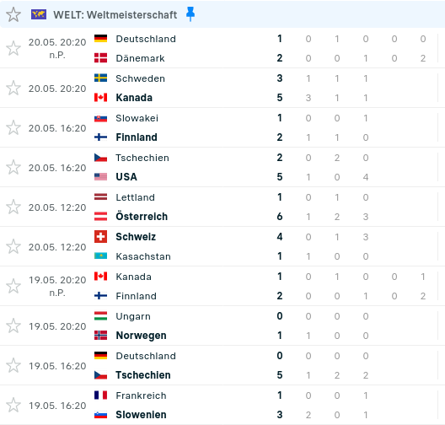Toggle favorite star for Weltmeisterschaft league header
445x425 pixels.
[x=13, y=15]
